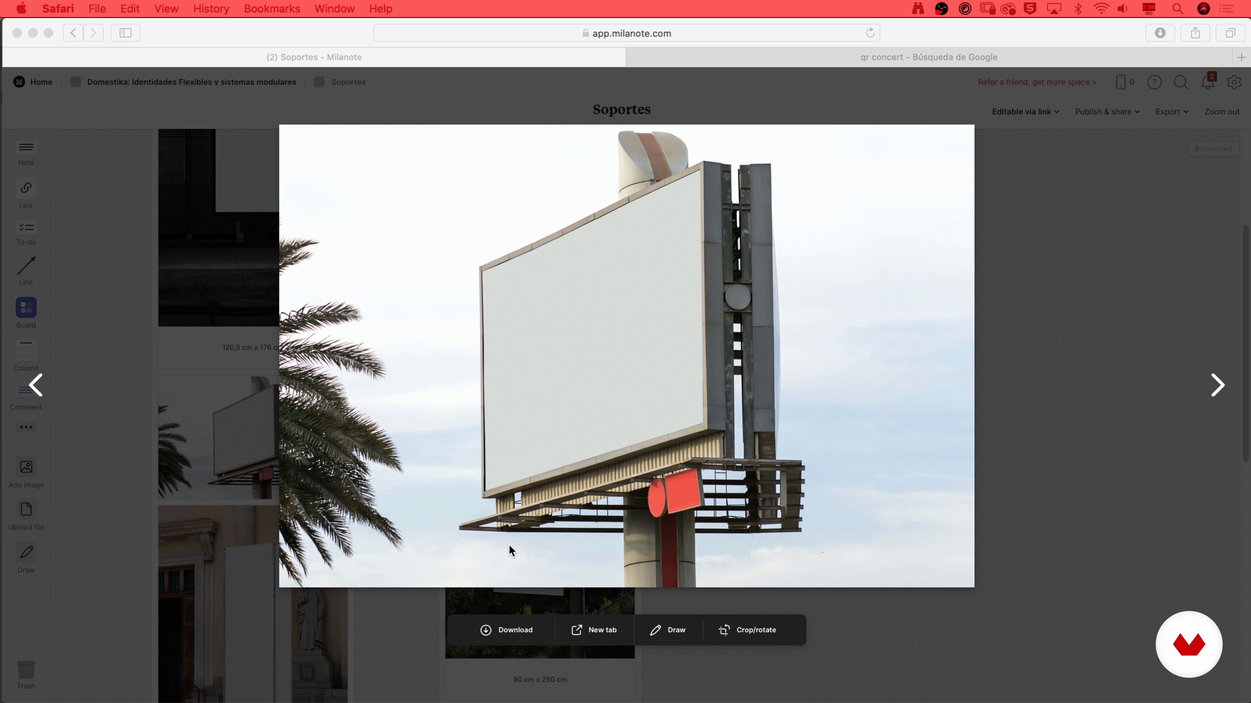
Task: Expand the Editable via link dropdown
Action: [1025, 112]
